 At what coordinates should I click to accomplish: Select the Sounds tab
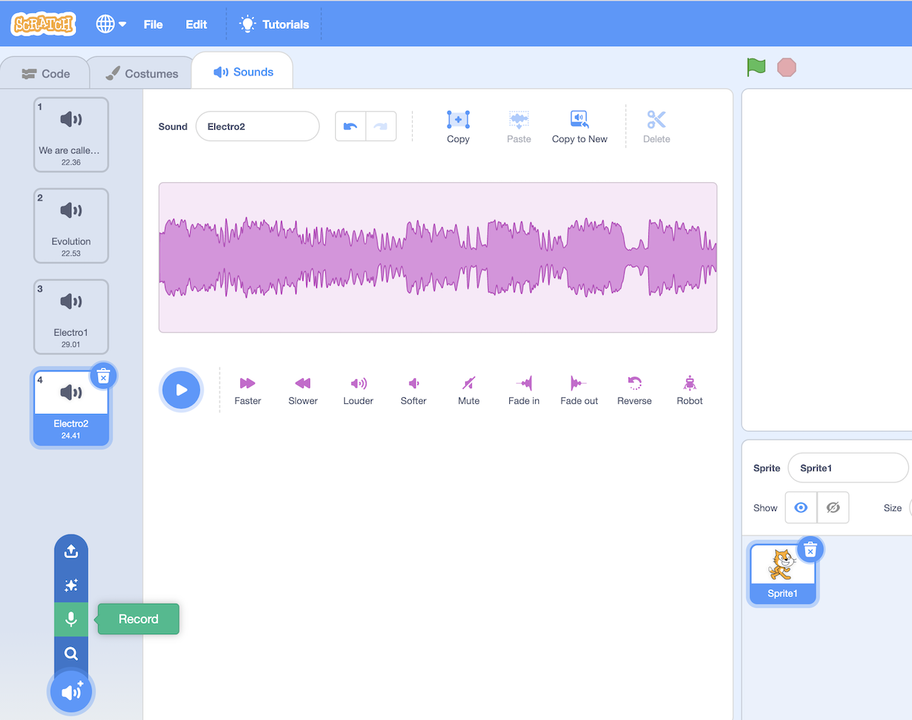point(243,72)
